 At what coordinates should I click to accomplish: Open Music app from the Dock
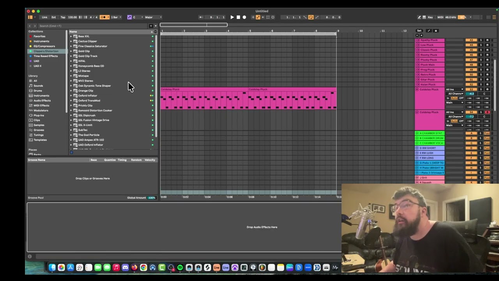(116, 267)
